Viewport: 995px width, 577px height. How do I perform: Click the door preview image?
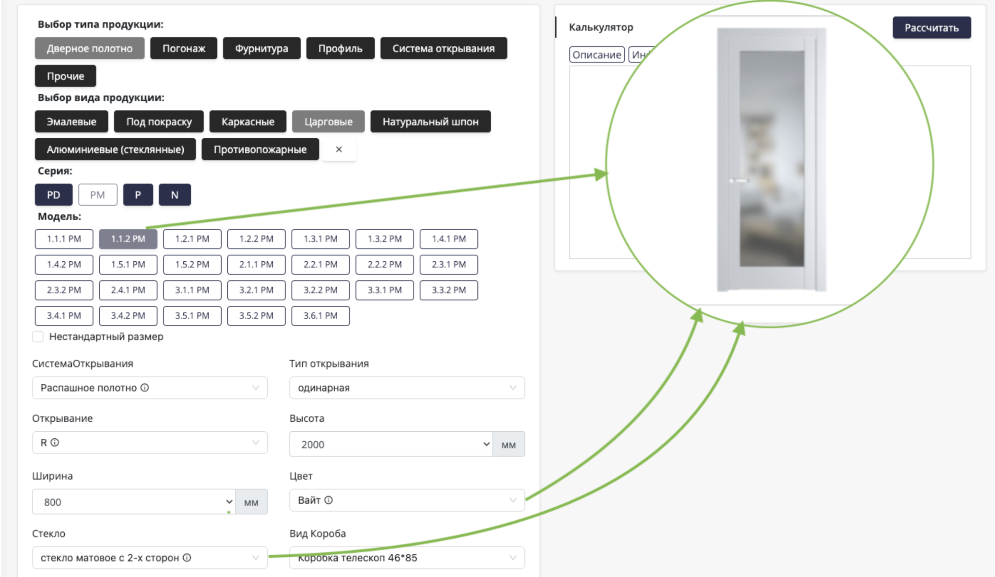[771, 160]
